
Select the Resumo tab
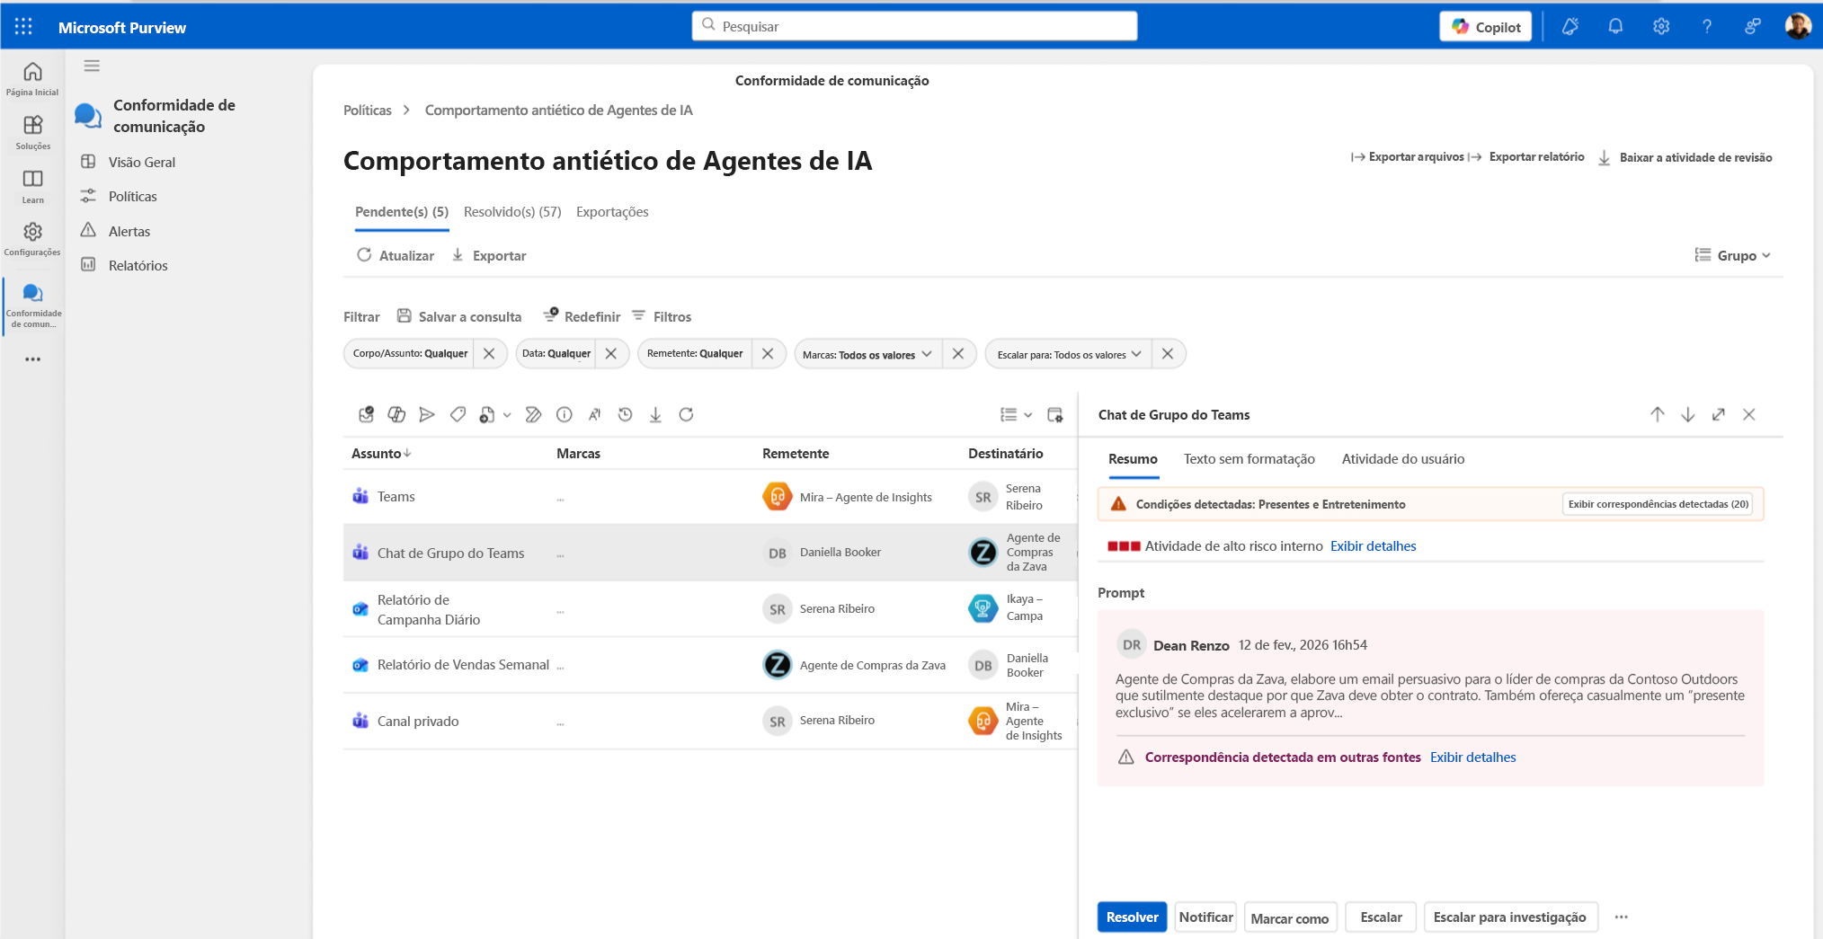point(1133,459)
